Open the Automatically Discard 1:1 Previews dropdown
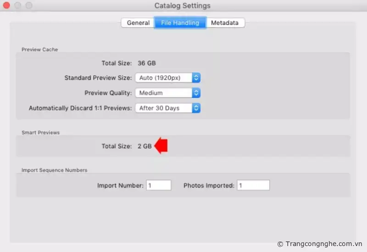The width and height of the screenshot is (367, 252). pyautogui.click(x=168, y=108)
